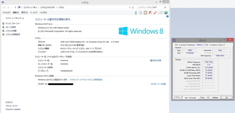
Task: Click the memory Type value DDR3
Action: point(190,50)
